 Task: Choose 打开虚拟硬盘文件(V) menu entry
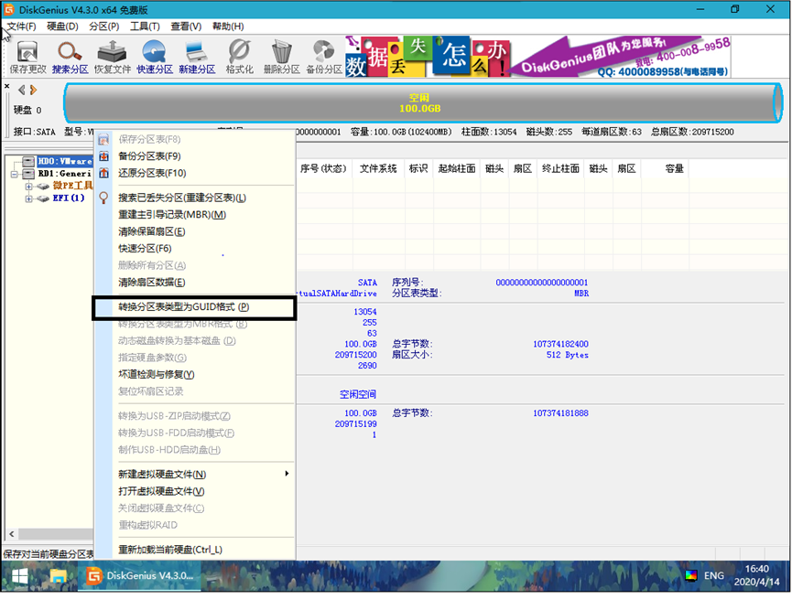click(194, 491)
